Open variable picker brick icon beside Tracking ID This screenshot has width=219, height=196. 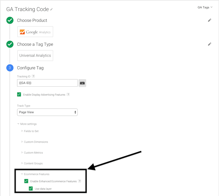click(x=82, y=83)
